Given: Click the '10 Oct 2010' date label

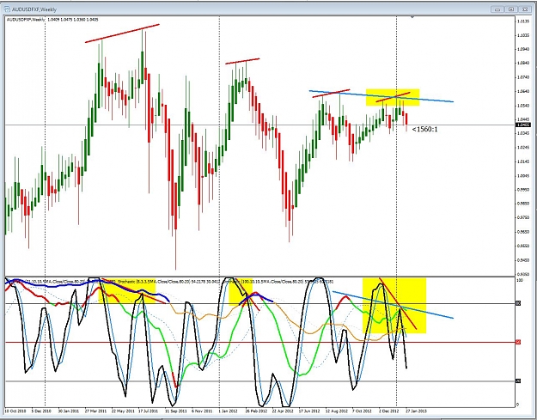Looking at the screenshot, I should 15,411.
